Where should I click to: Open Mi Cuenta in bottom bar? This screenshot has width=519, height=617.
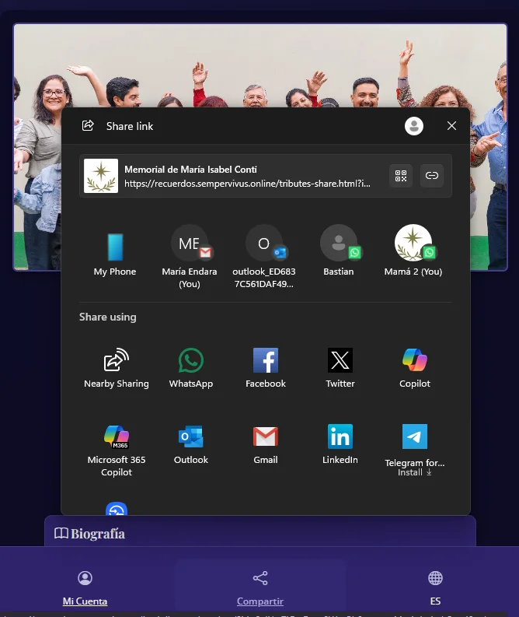point(85,588)
